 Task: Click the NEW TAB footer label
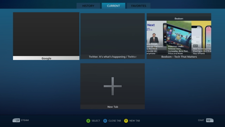(135, 121)
